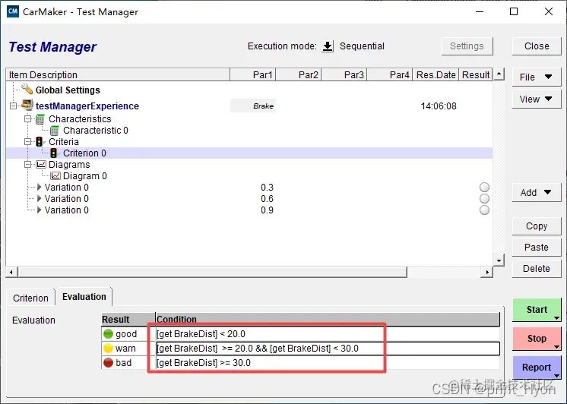Click result circle for Variation 0.6

[x=484, y=199]
